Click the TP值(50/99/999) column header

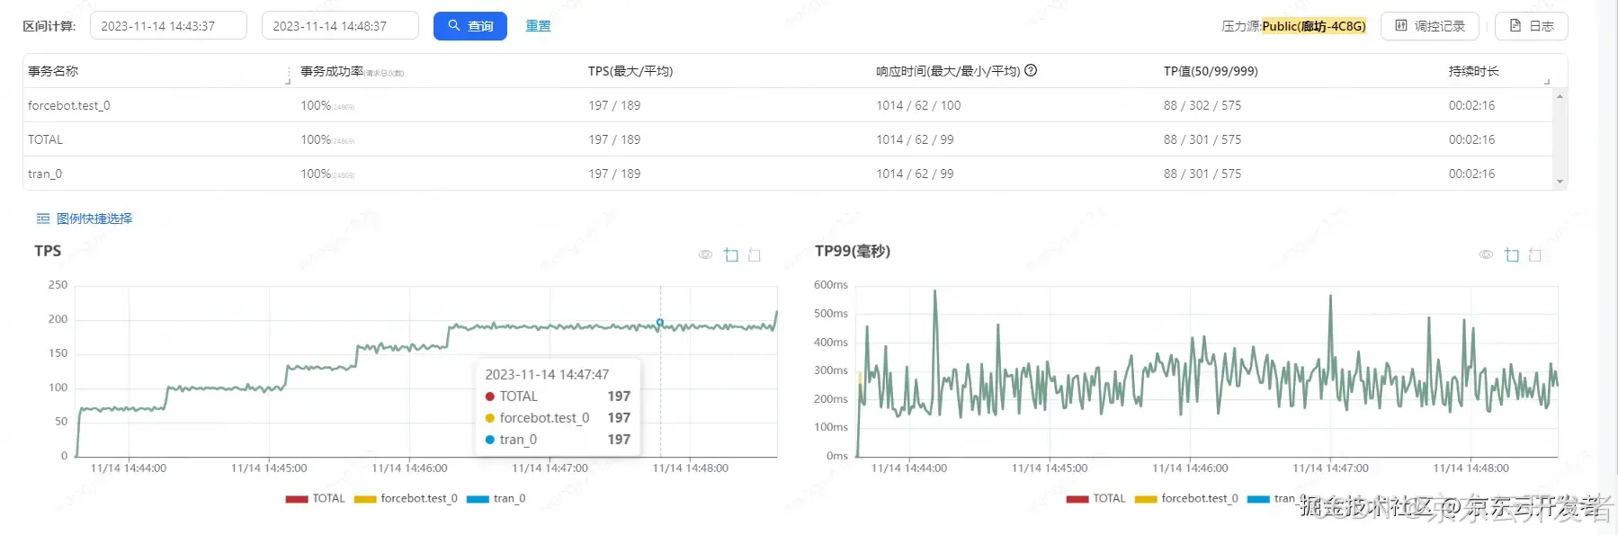[x=1211, y=71]
